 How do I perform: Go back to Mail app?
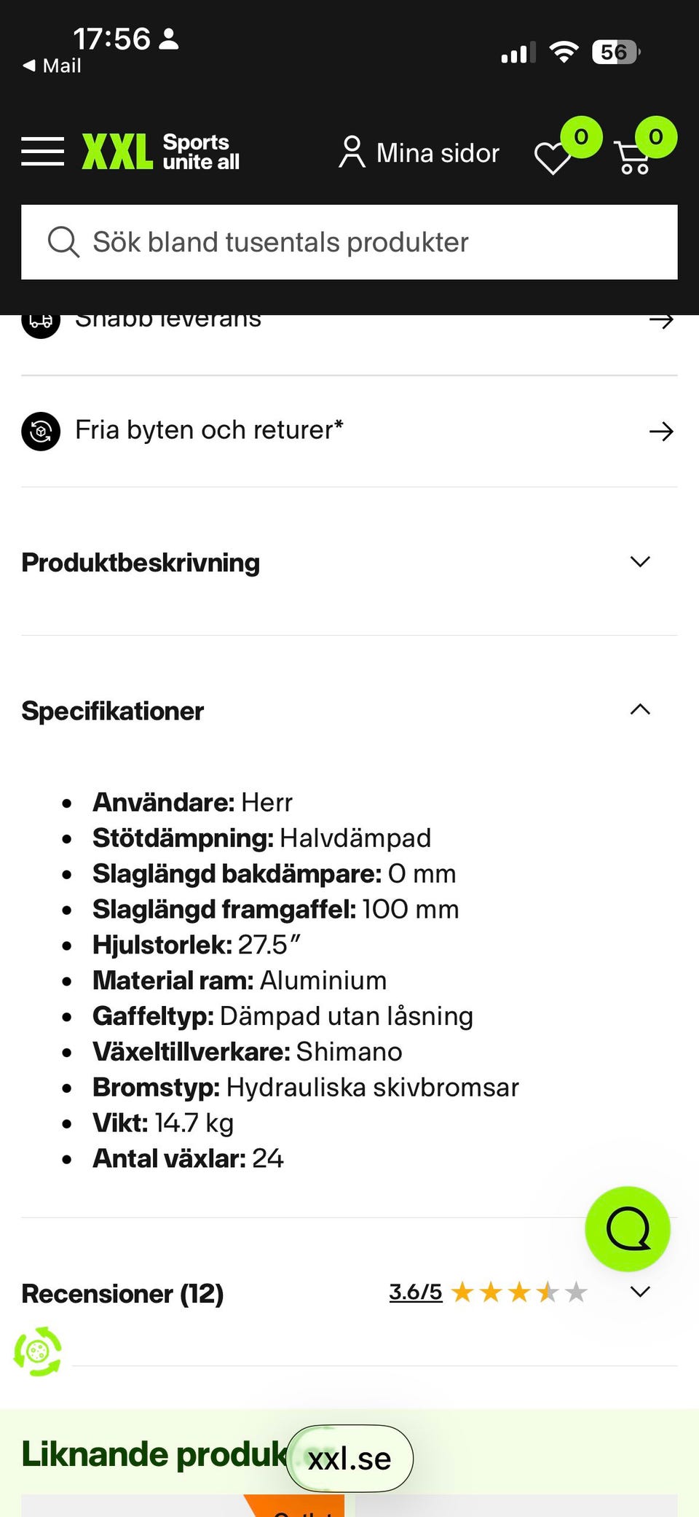click(52, 66)
